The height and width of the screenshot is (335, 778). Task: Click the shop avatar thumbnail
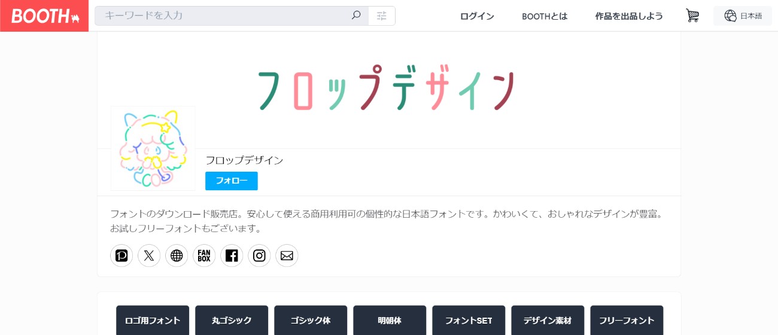[153, 148]
